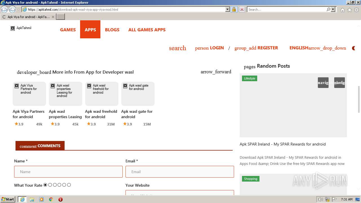This screenshot has height=203, width=361.
Task: Click the volume speaker tray icon
Action: click(x=321, y=199)
